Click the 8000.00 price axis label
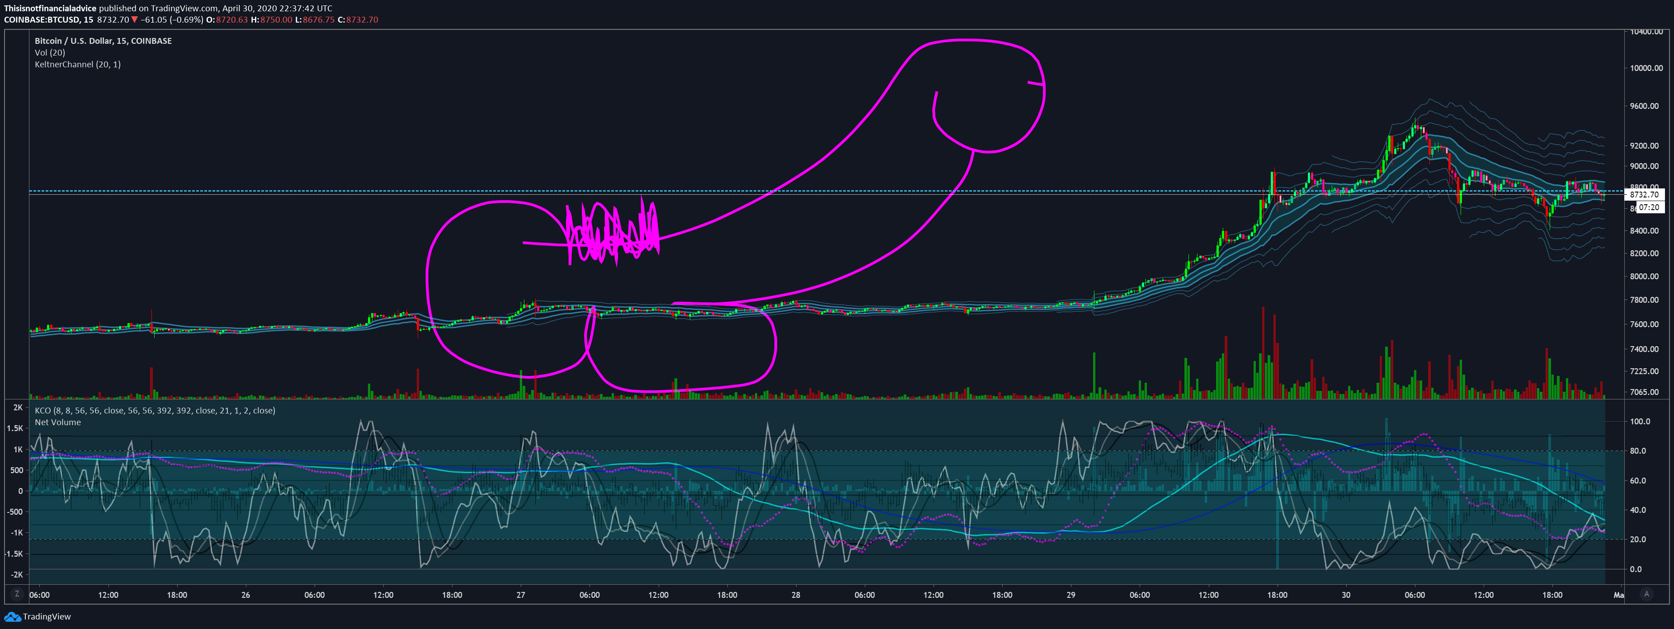The height and width of the screenshot is (629, 1674). tap(1644, 276)
